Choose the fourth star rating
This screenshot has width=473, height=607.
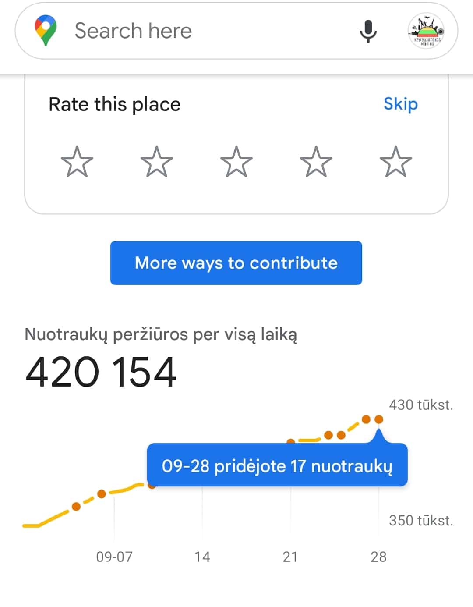point(316,162)
